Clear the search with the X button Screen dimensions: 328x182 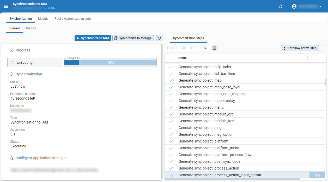pyautogui.click(x=214, y=48)
